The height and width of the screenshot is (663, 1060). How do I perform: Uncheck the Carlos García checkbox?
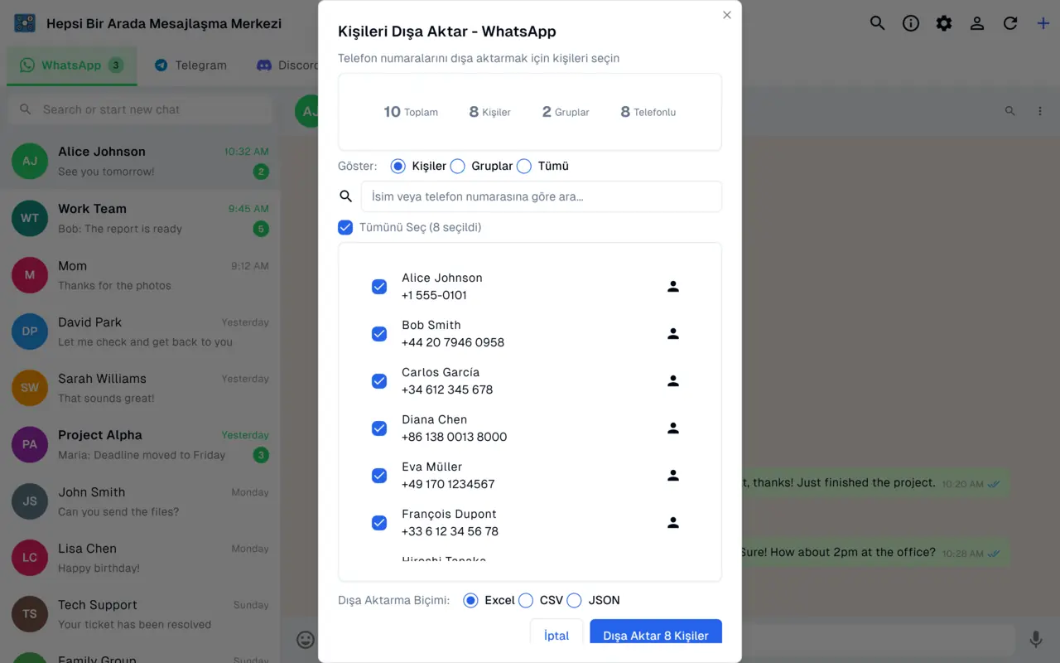point(379,381)
